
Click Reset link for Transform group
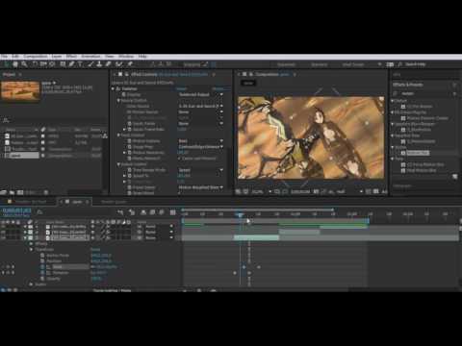pyautogui.click(x=95, y=250)
